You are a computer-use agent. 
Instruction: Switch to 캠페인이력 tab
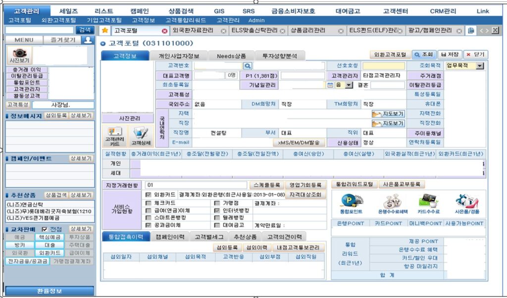click(x=170, y=237)
